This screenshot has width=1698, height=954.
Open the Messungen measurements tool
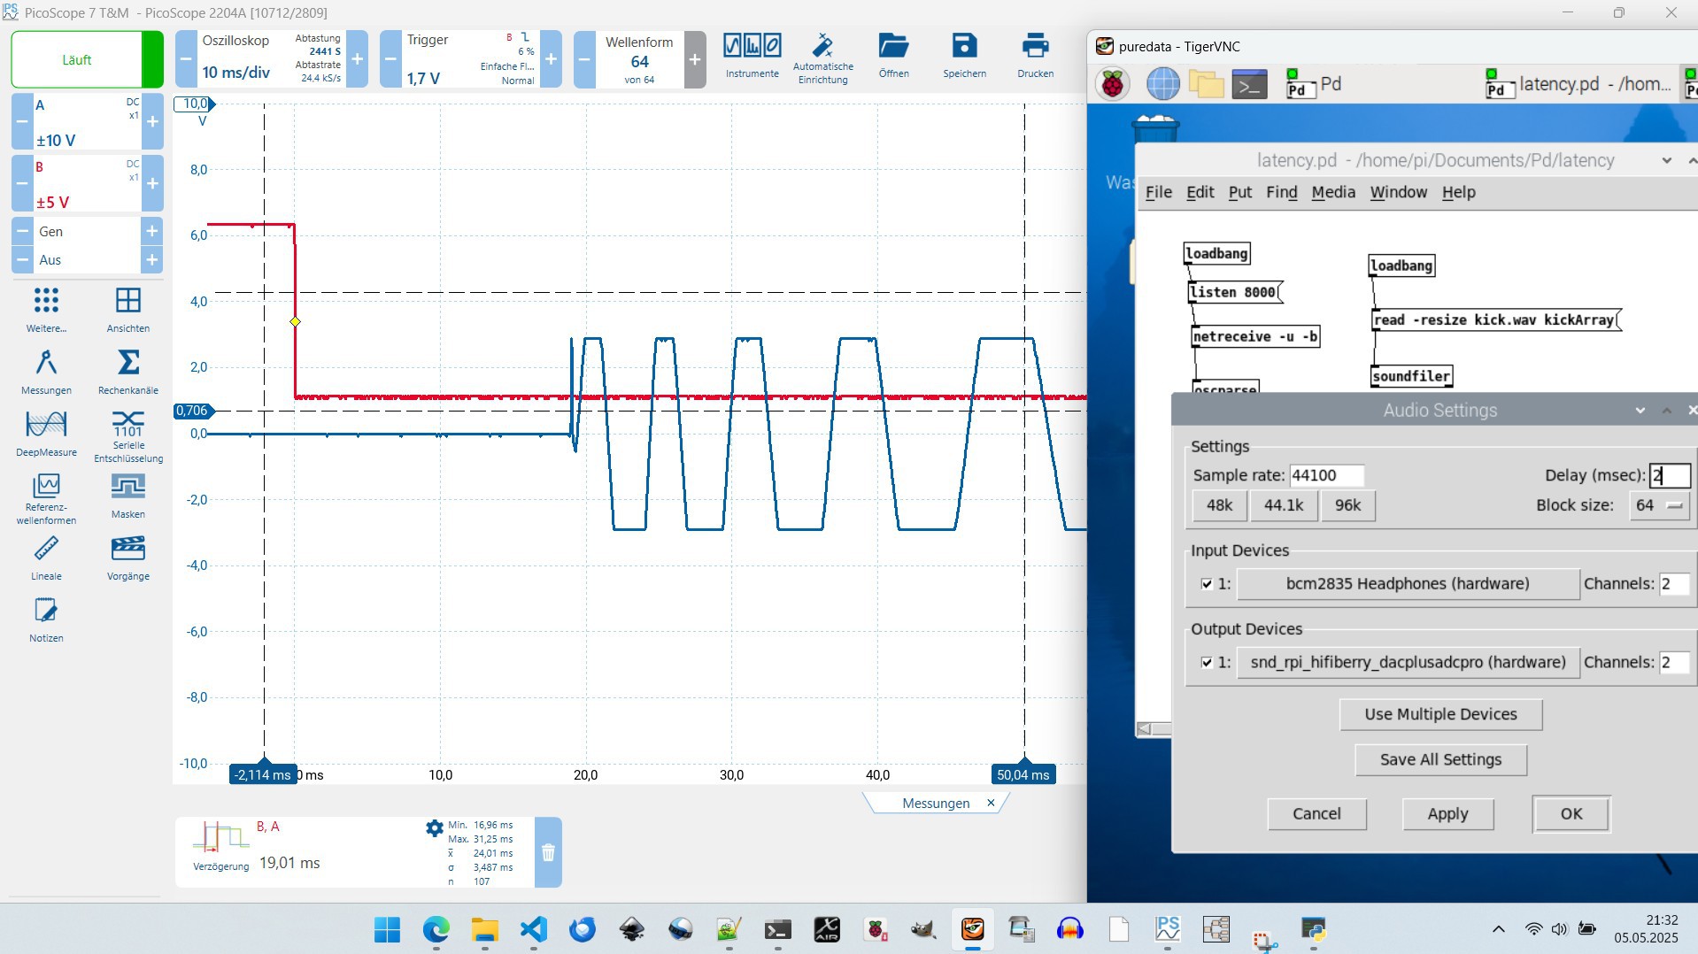[x=46, y=371]
